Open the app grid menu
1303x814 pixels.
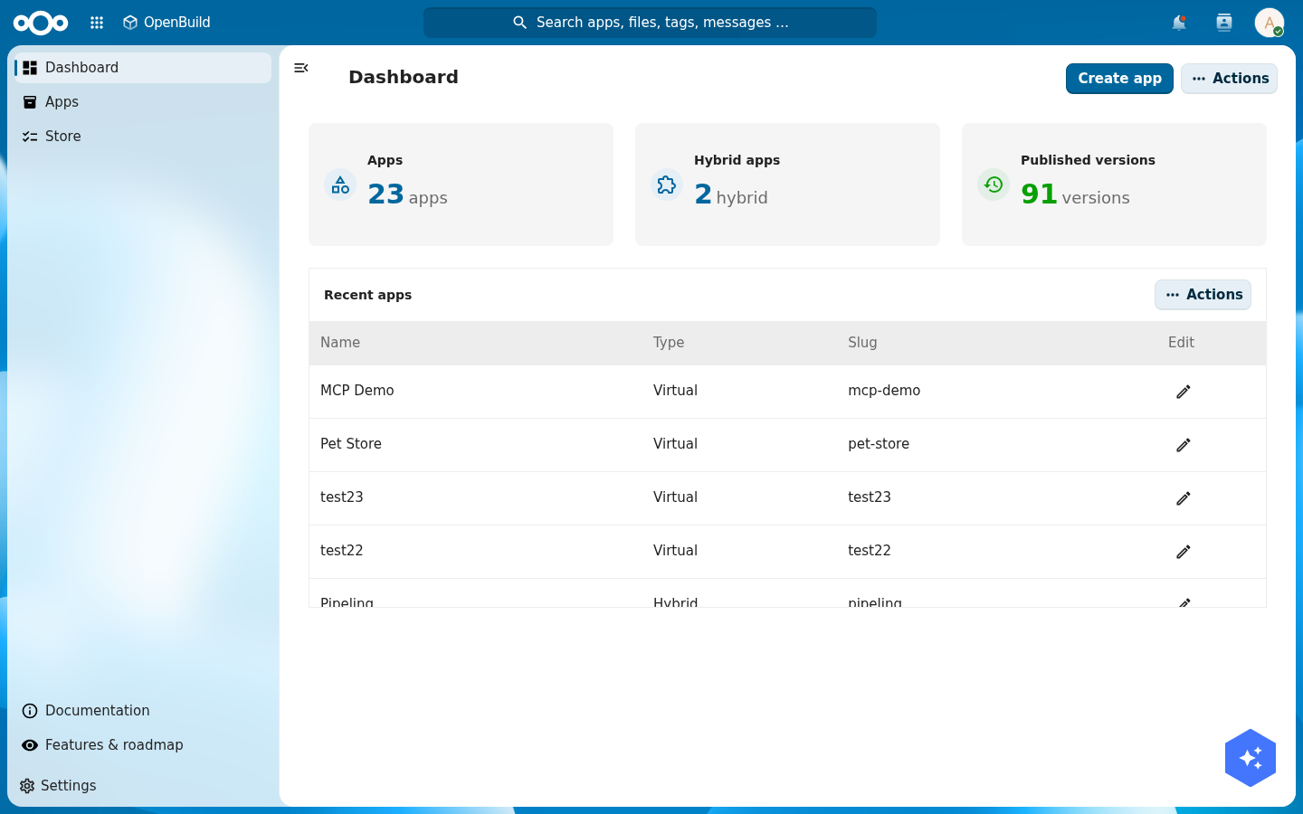(97, 23)
